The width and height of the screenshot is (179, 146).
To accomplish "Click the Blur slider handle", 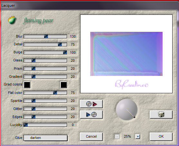I will click(46, 36).
